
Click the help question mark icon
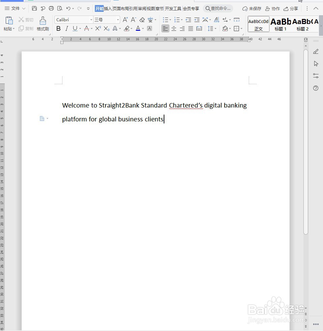[316, 88]
